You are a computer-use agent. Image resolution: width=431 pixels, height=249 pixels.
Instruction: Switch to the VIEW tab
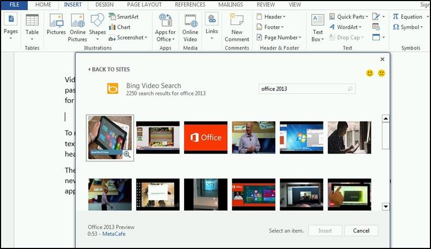294,5
